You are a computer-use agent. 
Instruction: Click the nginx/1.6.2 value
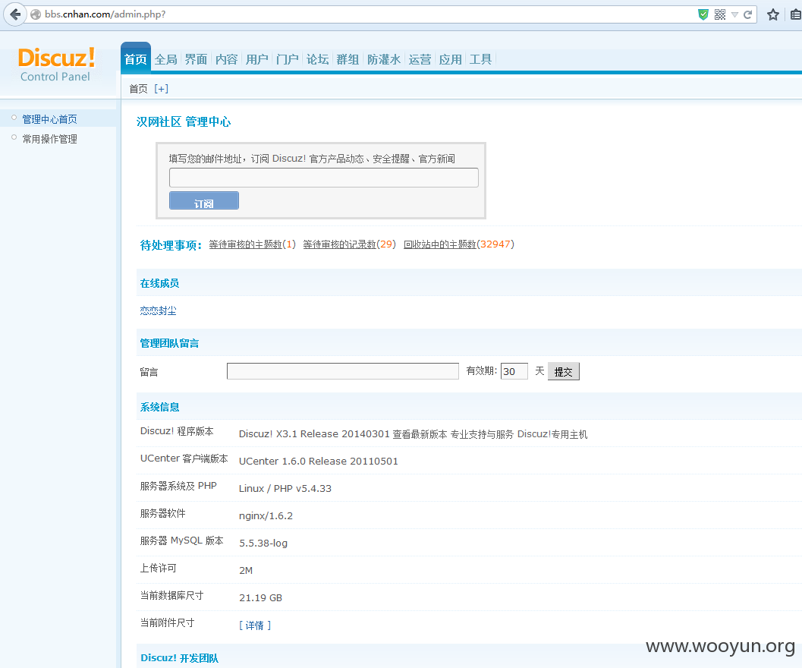point(266,515)
